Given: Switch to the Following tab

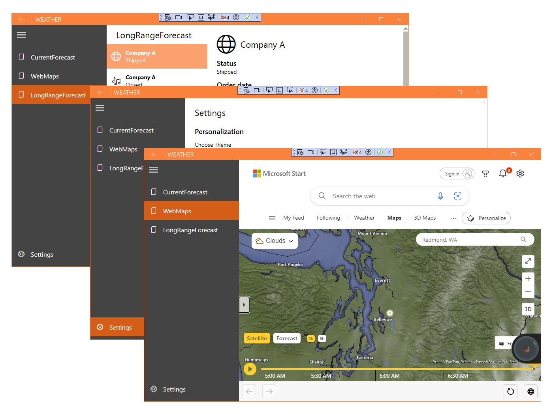Looking at the screenshot, I should [328, 218].
